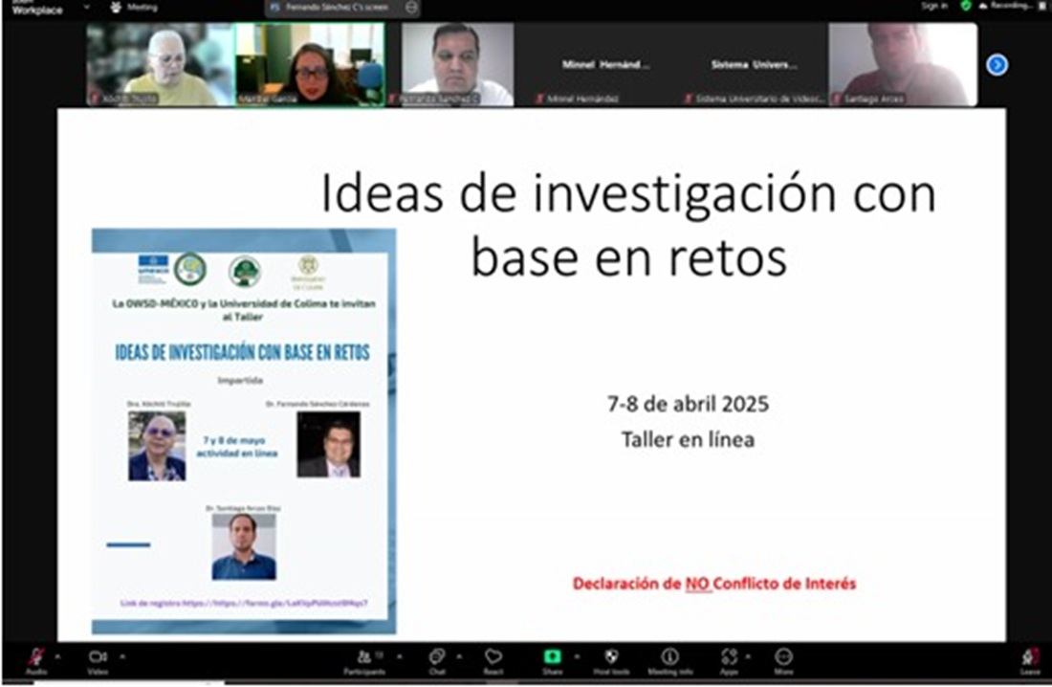
Task: Show next participants with blue arrow
Action: (x=997, y=65)
